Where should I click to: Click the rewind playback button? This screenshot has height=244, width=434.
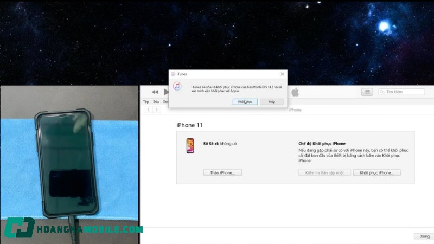(x=155, y=92)
